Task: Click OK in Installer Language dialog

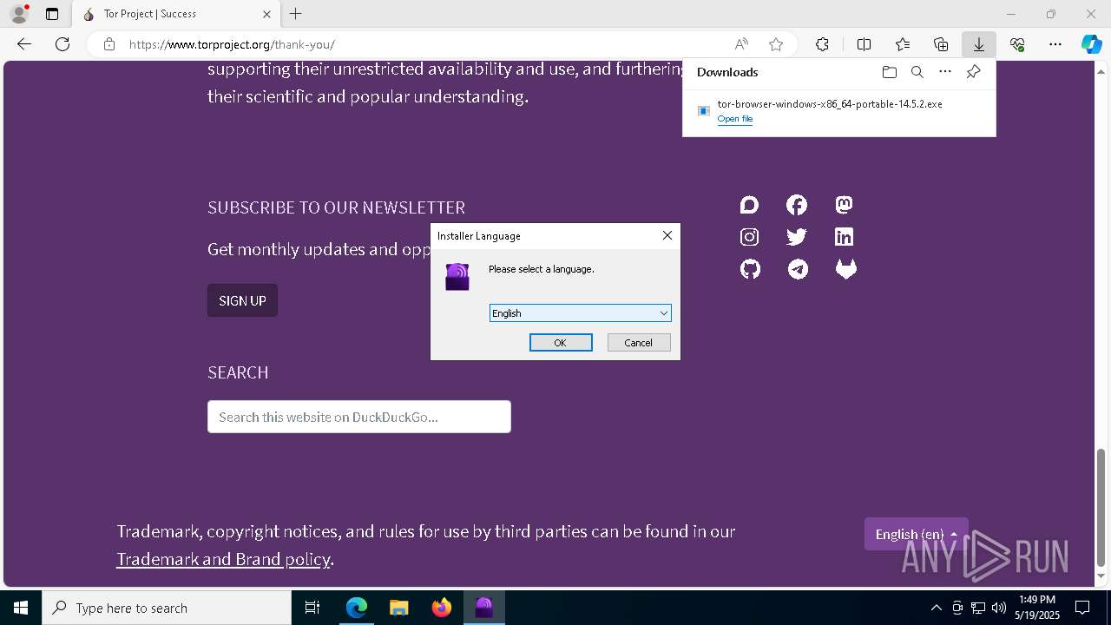Action: (x=561, y=343)
